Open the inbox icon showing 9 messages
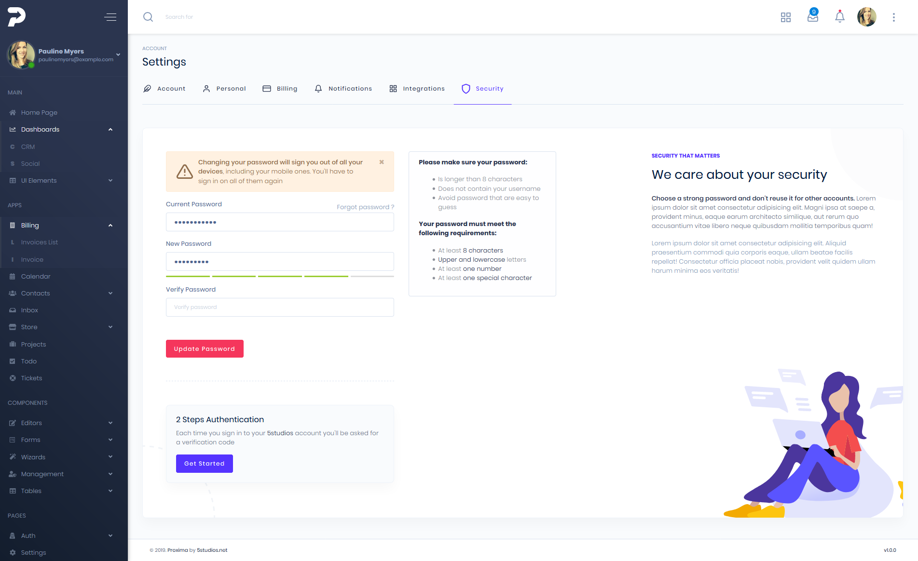 (x=812, y=17)
